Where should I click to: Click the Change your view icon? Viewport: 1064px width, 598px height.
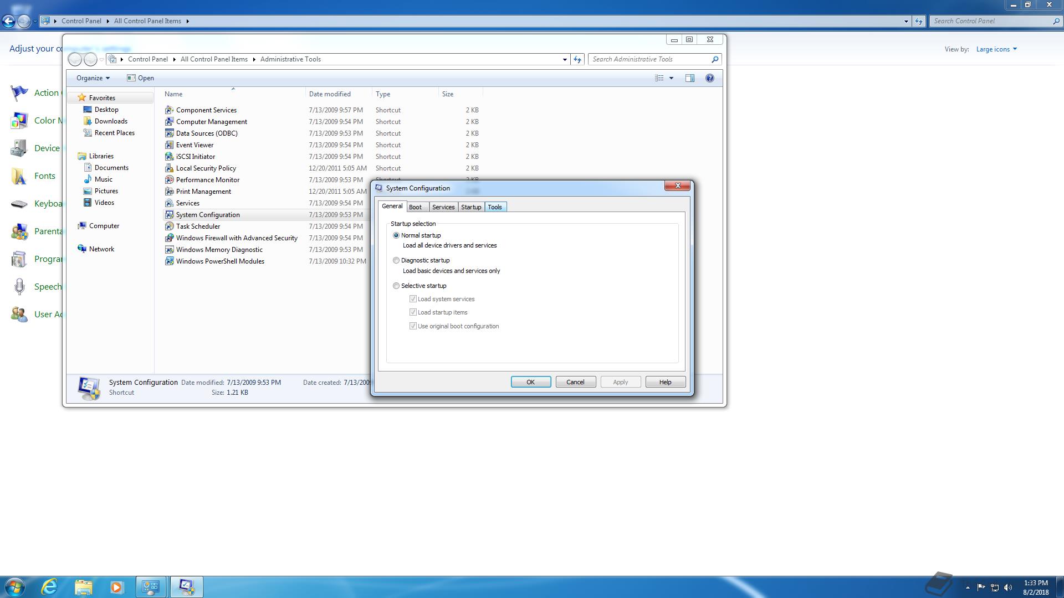[x=659, y=78]
